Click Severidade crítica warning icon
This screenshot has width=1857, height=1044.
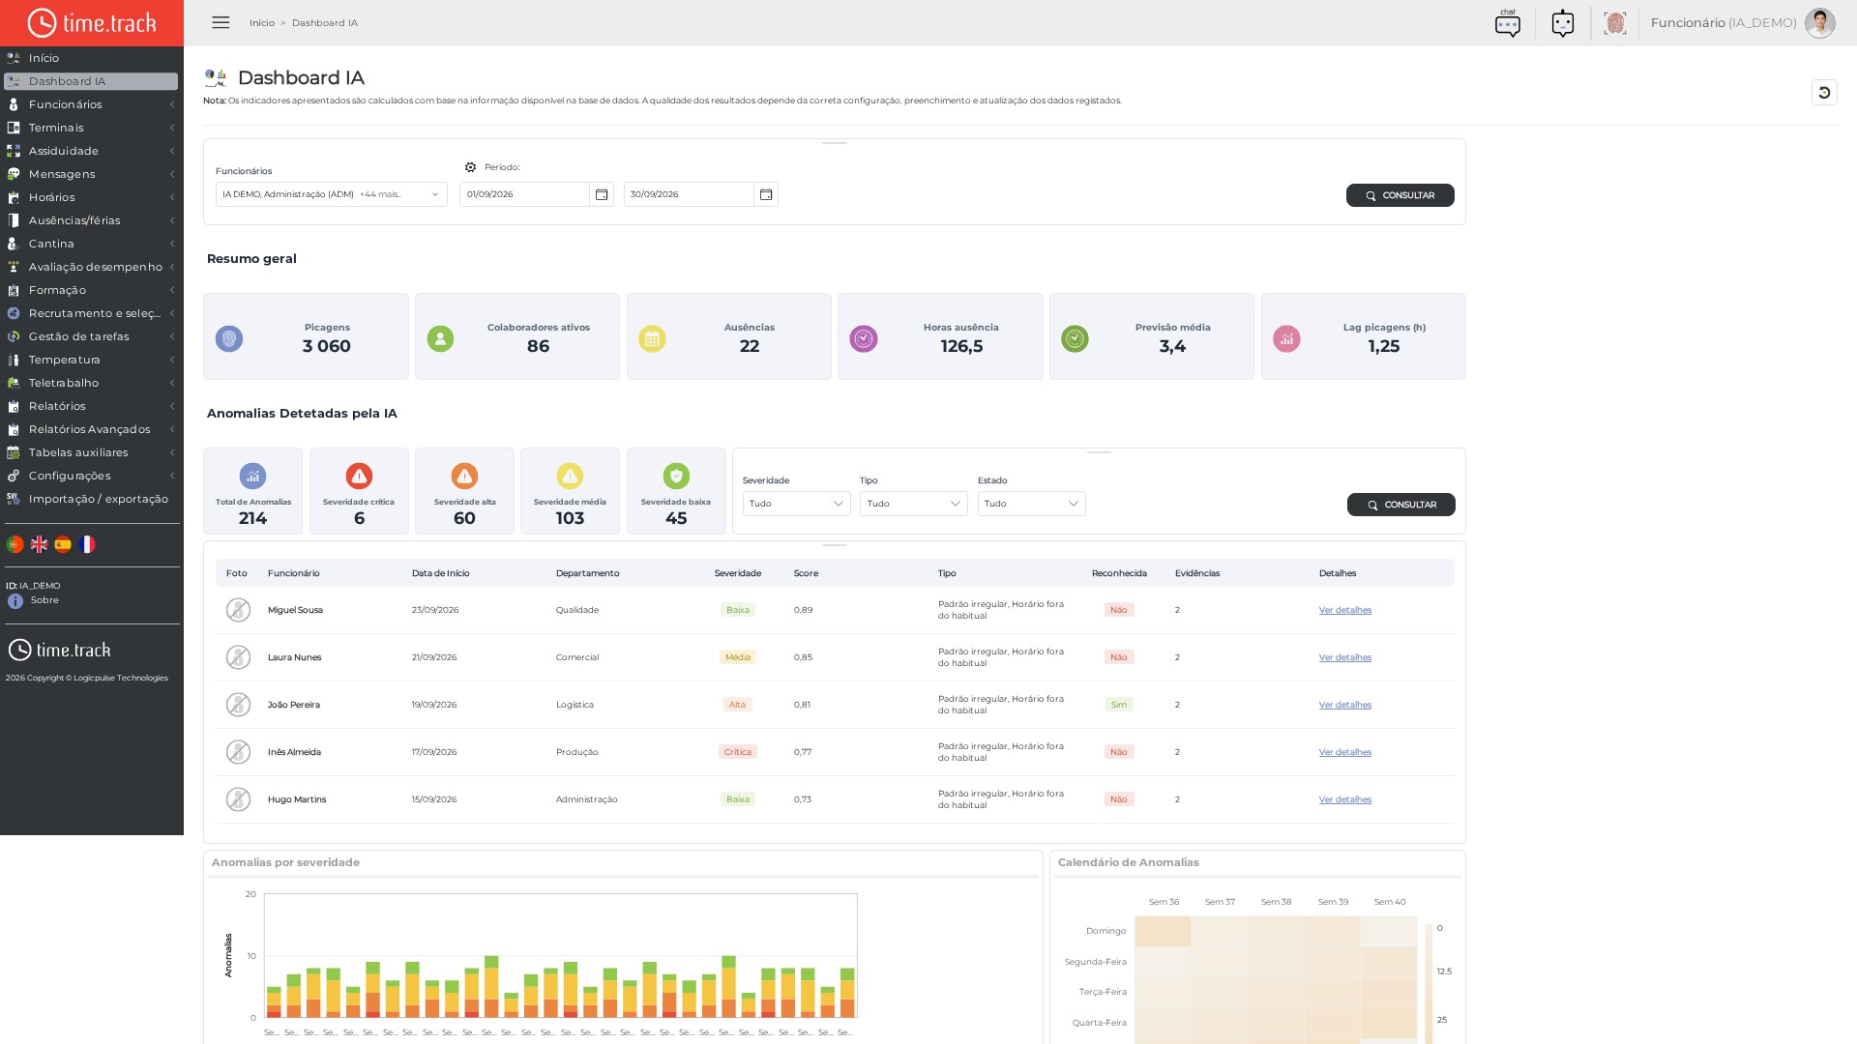tap(359, 476)
